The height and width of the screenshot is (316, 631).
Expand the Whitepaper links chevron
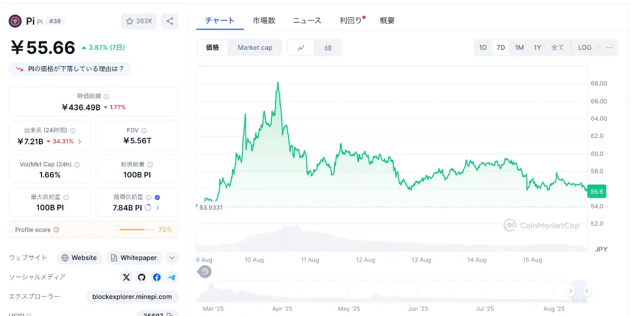(x=171, y=258)
